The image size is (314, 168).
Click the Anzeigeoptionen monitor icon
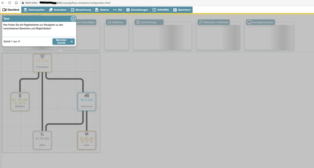click(x=250, y=22)
